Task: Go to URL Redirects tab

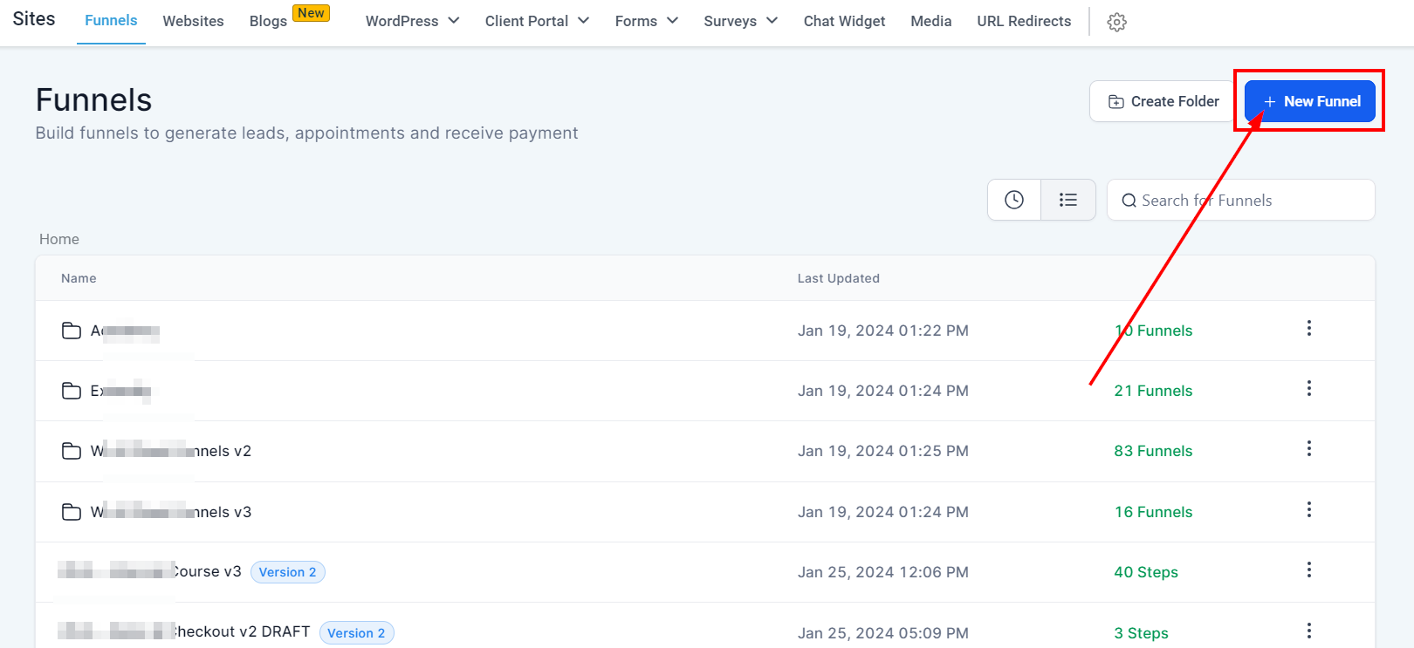Action: 1024,21
